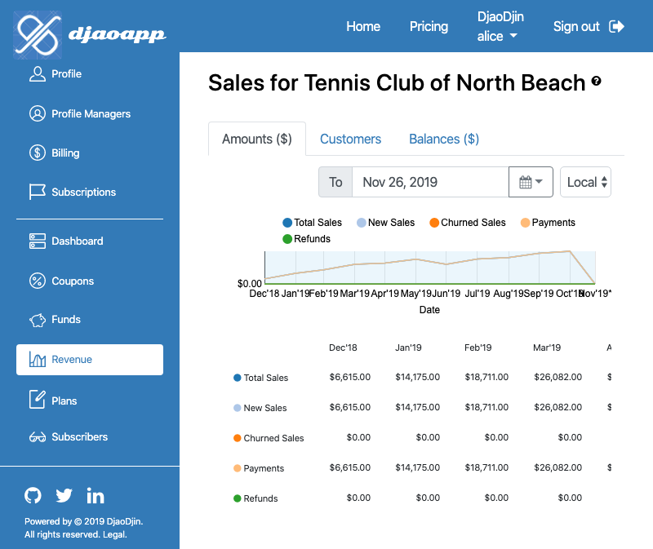Expand the DjaoDjin alice account dropdown
Screen dimensions: 653x549
click(x=500, y=26)
